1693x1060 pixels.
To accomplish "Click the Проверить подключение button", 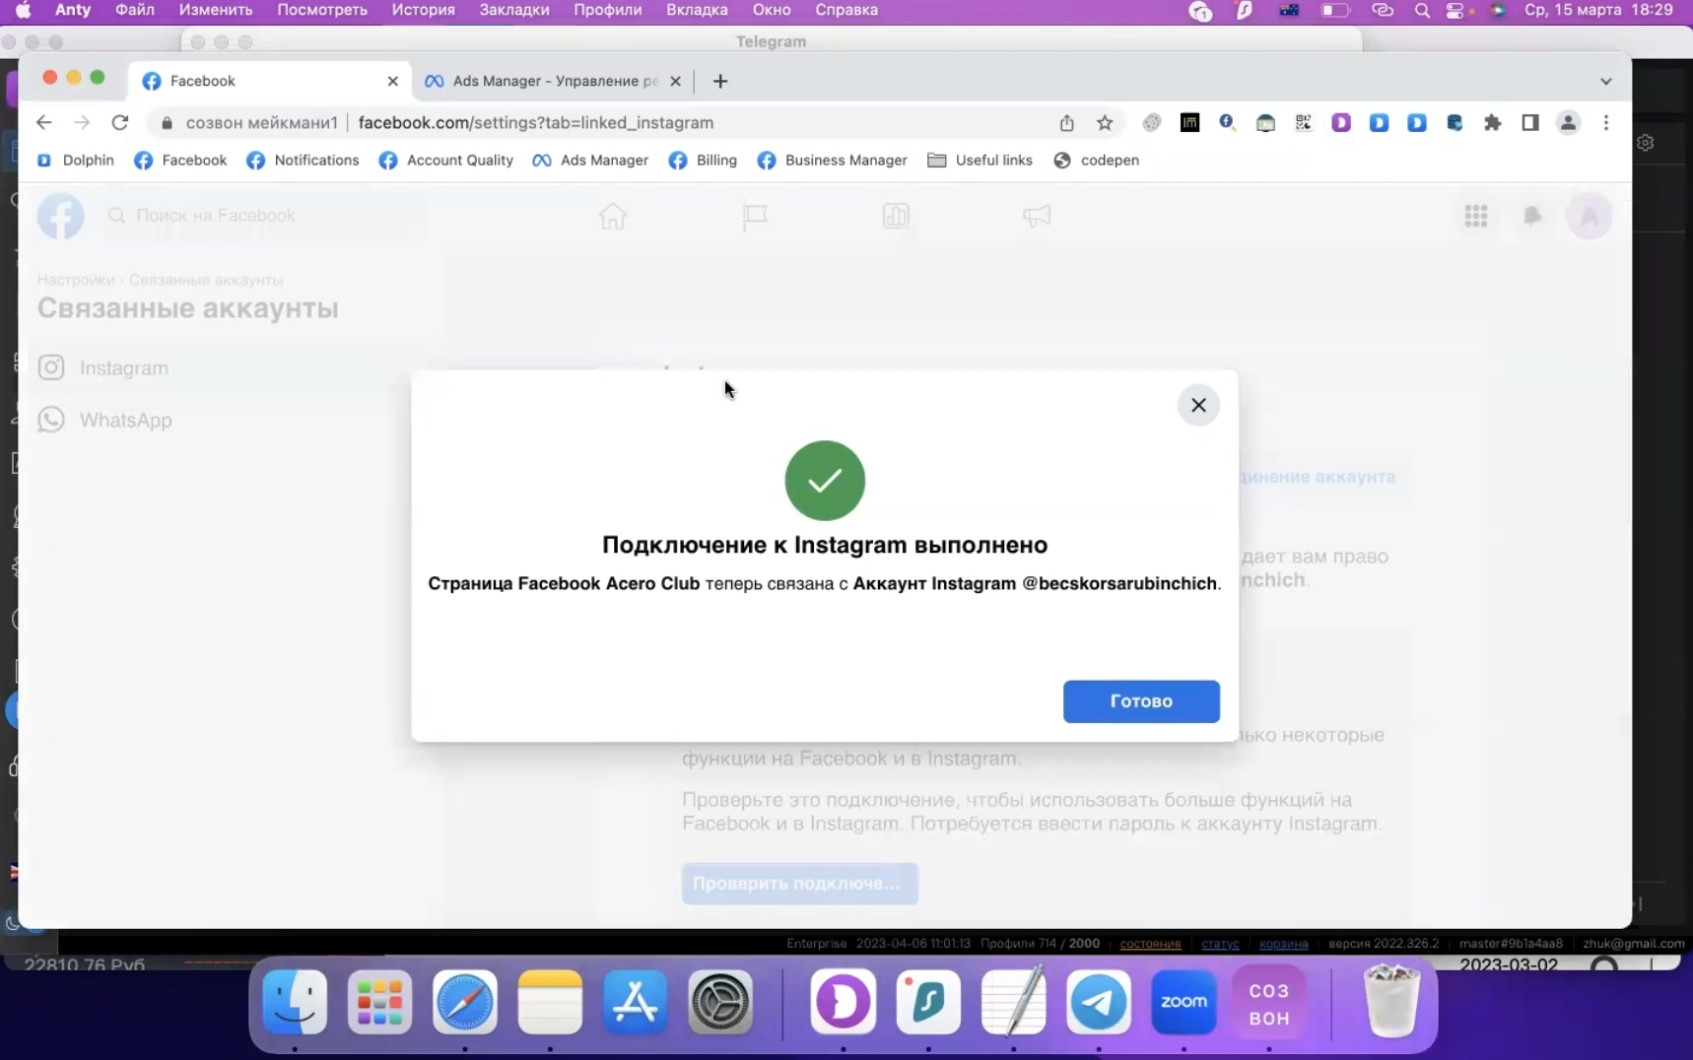I will click(799, 884).
